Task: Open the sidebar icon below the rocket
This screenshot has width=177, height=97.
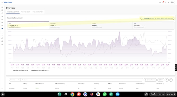Action: click(x=2, y=41)
